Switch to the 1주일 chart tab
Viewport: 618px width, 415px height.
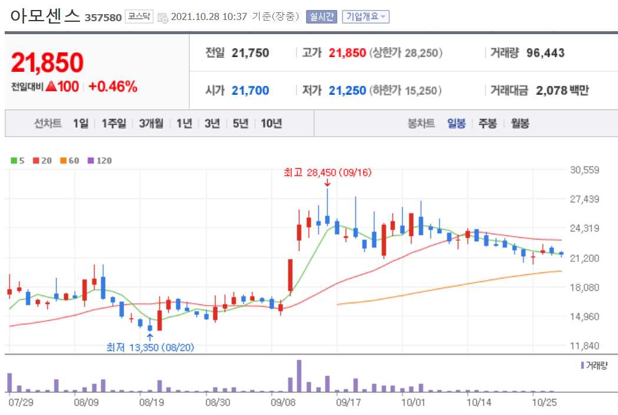[x=114, y=124]
